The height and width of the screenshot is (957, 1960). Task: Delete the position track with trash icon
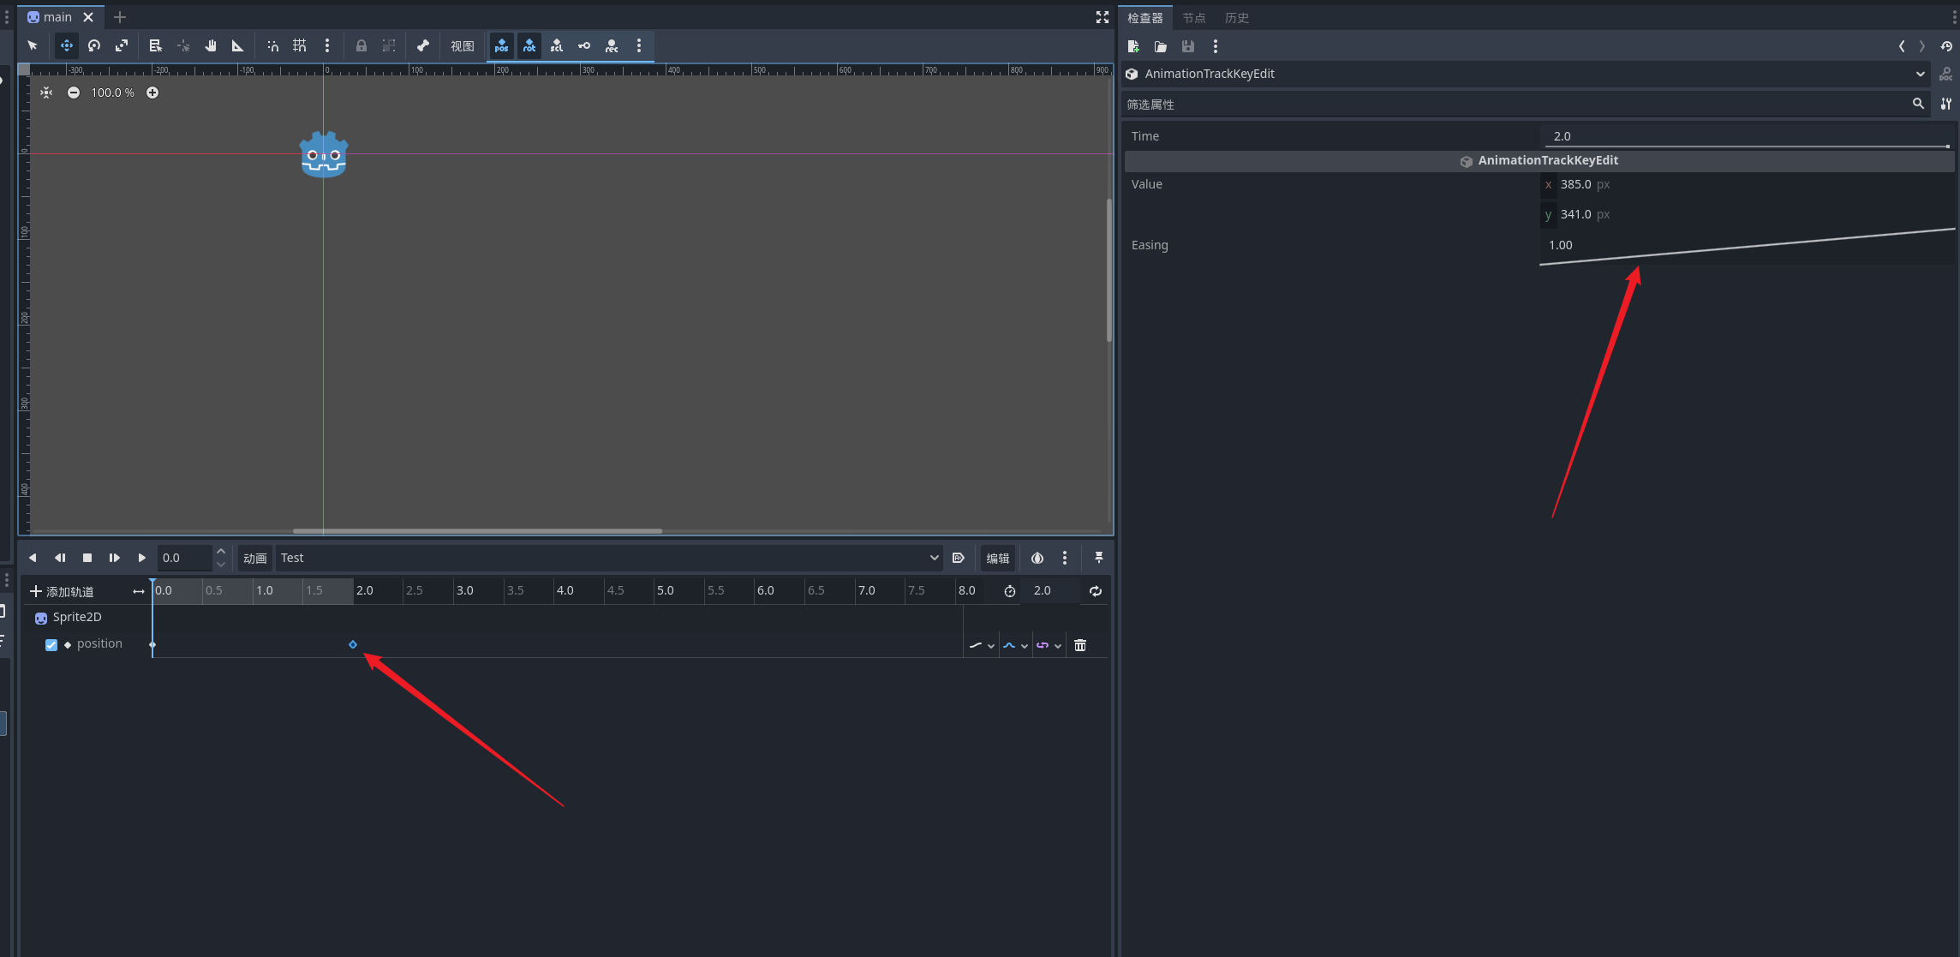click(x=1080, y=645)
